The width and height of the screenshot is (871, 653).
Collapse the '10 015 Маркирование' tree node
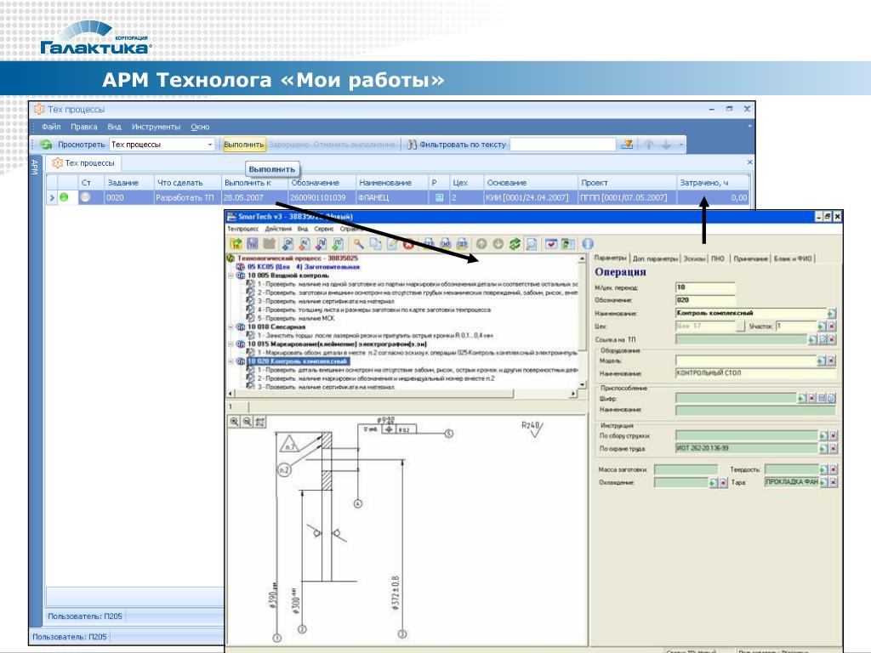(231, 344)
